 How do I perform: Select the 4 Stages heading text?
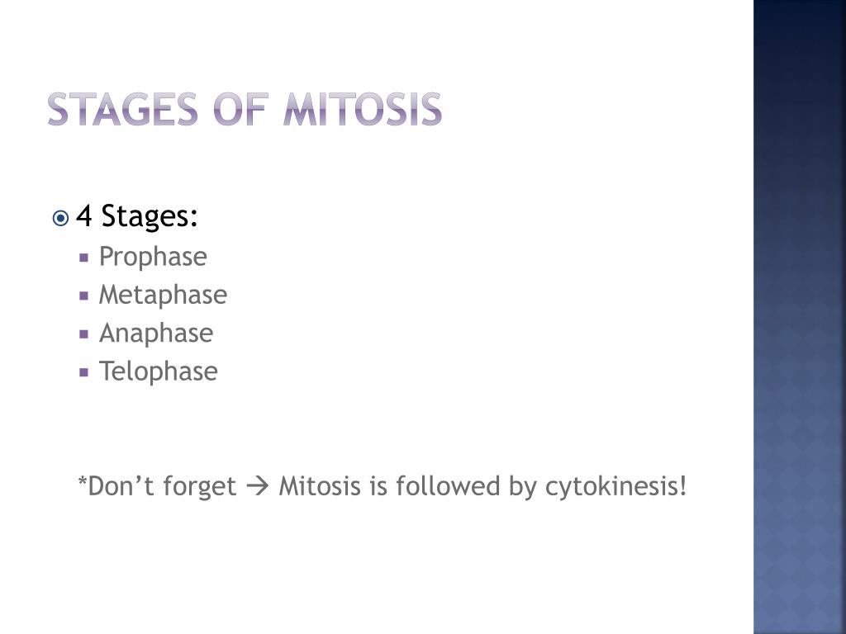[x=137, y=216]
